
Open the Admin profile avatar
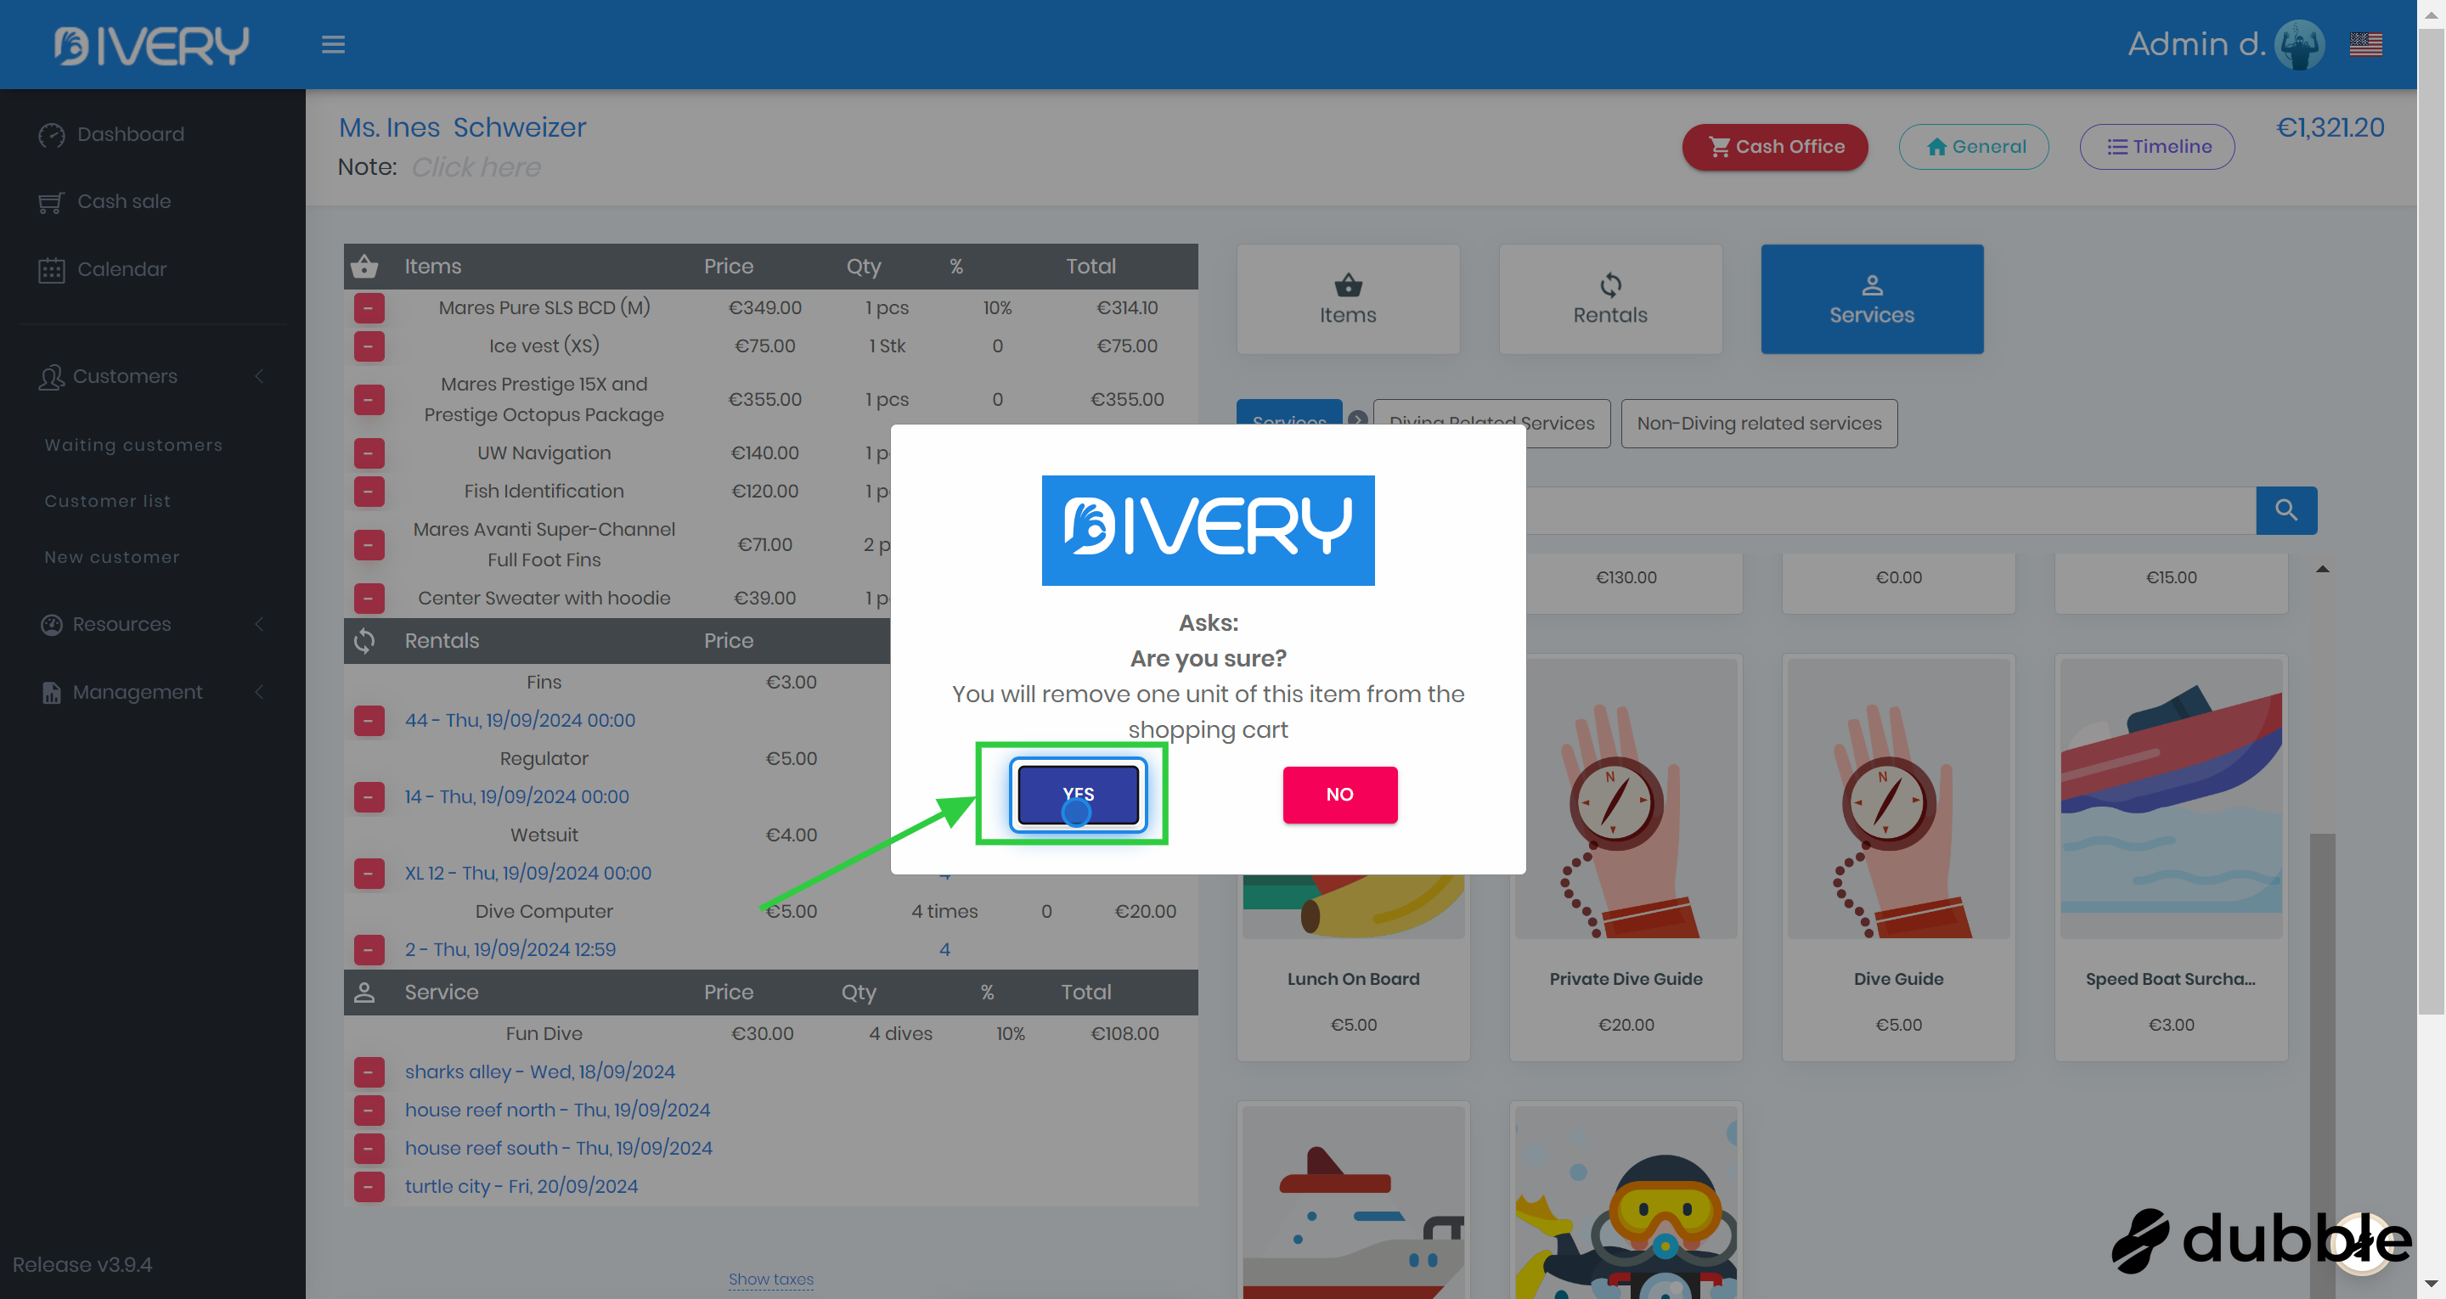click(x=2299, y=45)
